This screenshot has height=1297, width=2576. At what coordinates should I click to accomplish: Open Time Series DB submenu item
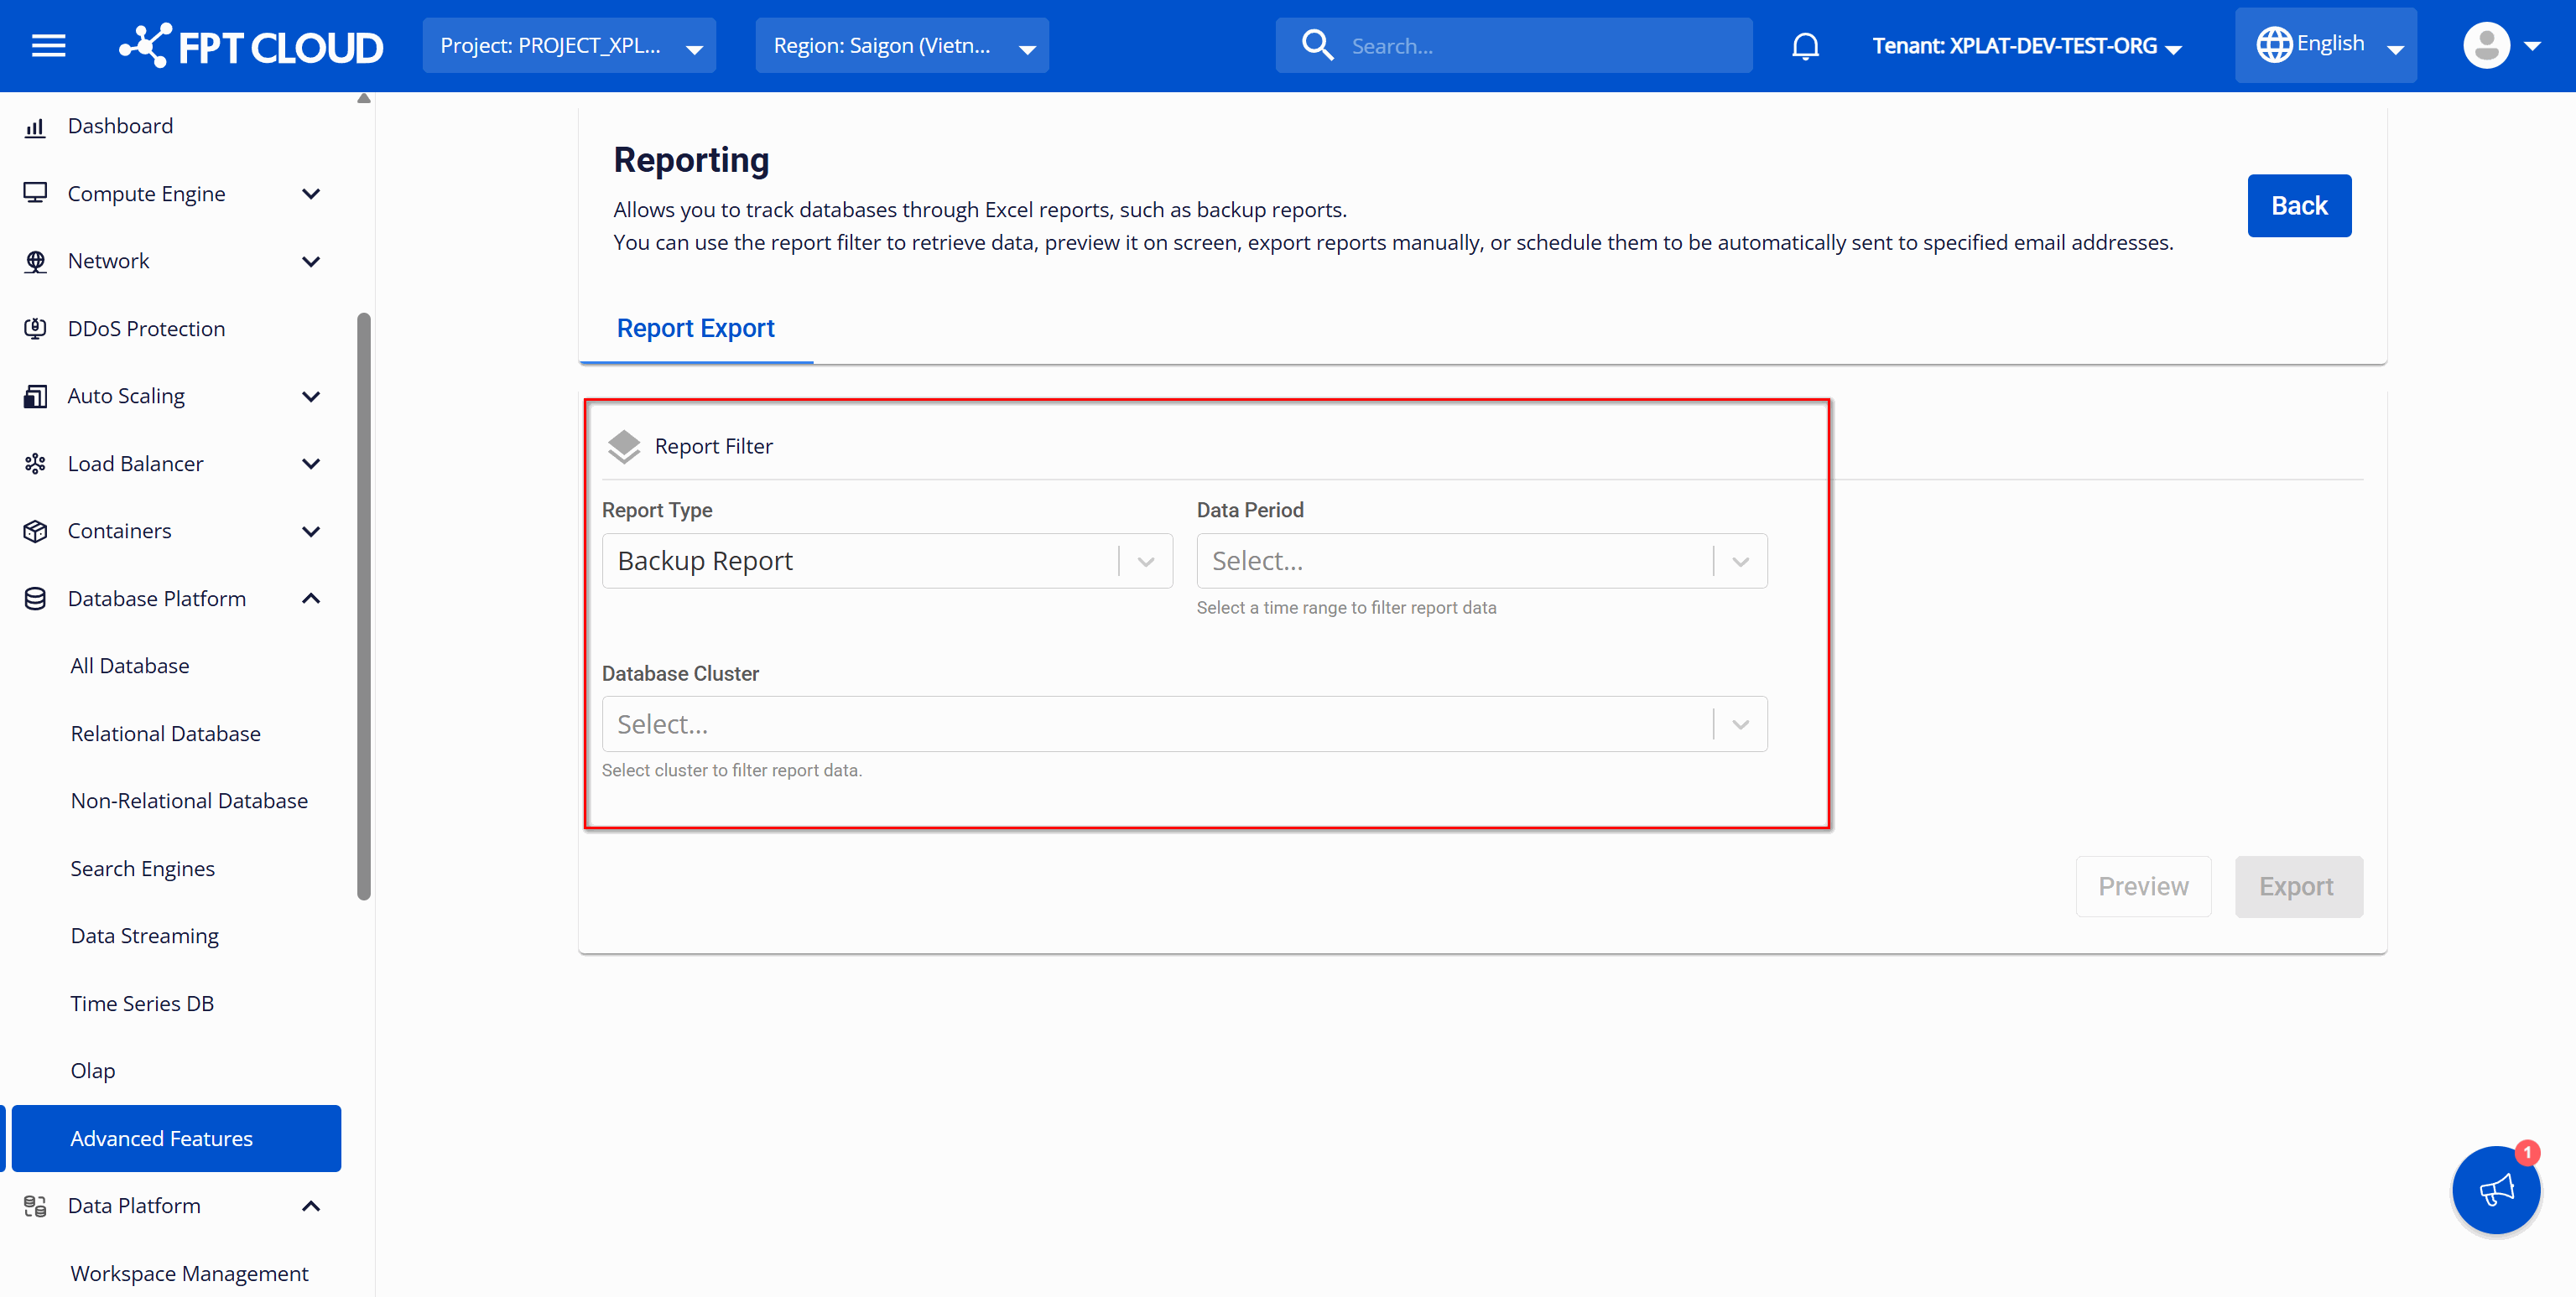pos(142,1004)
